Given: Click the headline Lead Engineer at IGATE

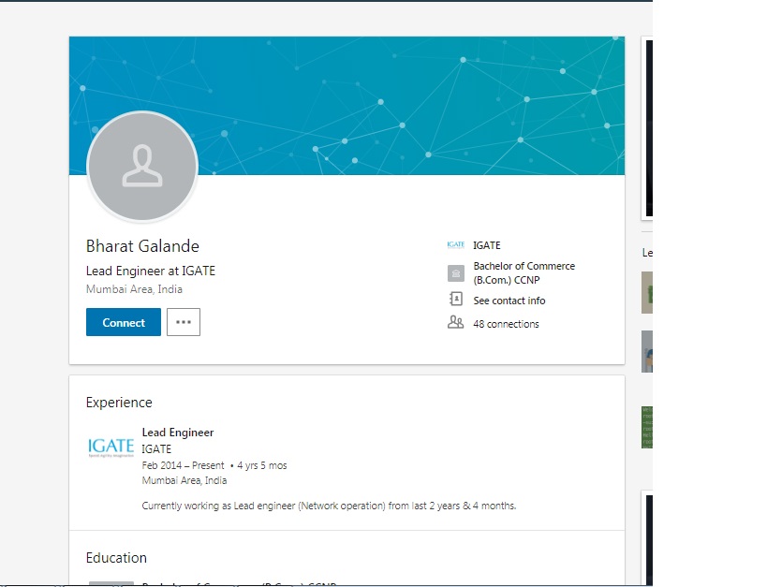Looking at the screenshot, I should (x=151, y=271).
